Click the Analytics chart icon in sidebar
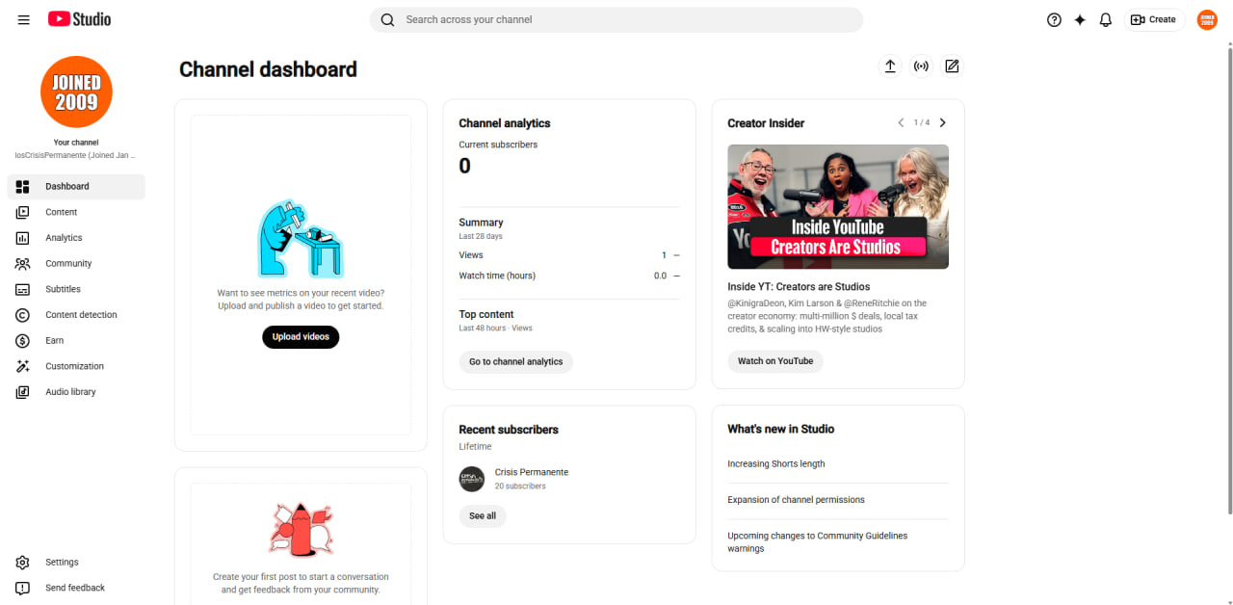This screenshot has width=1233, height=605. 23,238
